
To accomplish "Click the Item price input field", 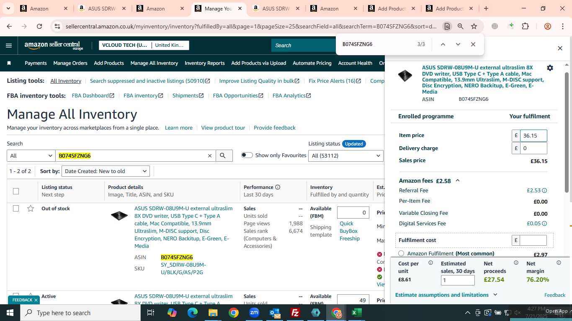I will pos(533,135).
